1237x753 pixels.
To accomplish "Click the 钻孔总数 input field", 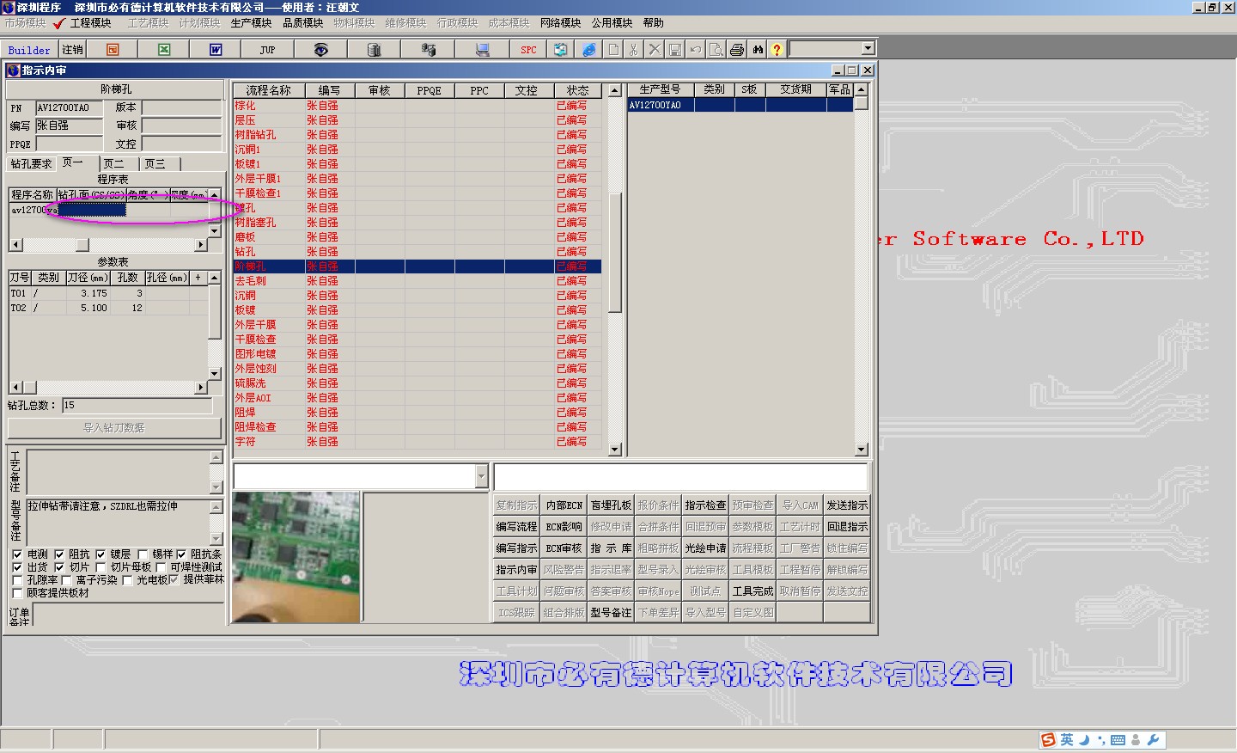I will pyautogui.click(x=137, y=405).
